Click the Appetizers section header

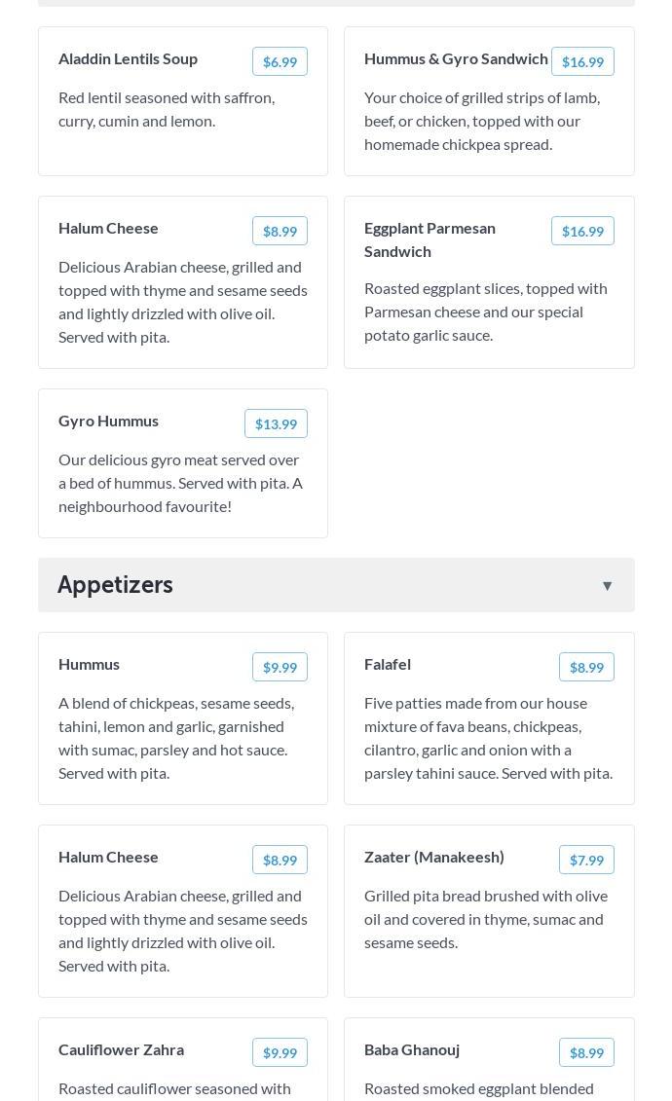115,585
